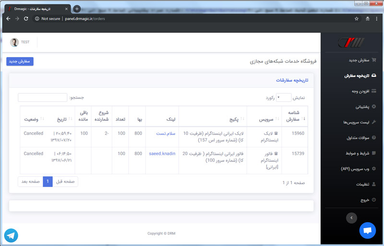Click صفحه بعد next page button

[x=30, y=182]
